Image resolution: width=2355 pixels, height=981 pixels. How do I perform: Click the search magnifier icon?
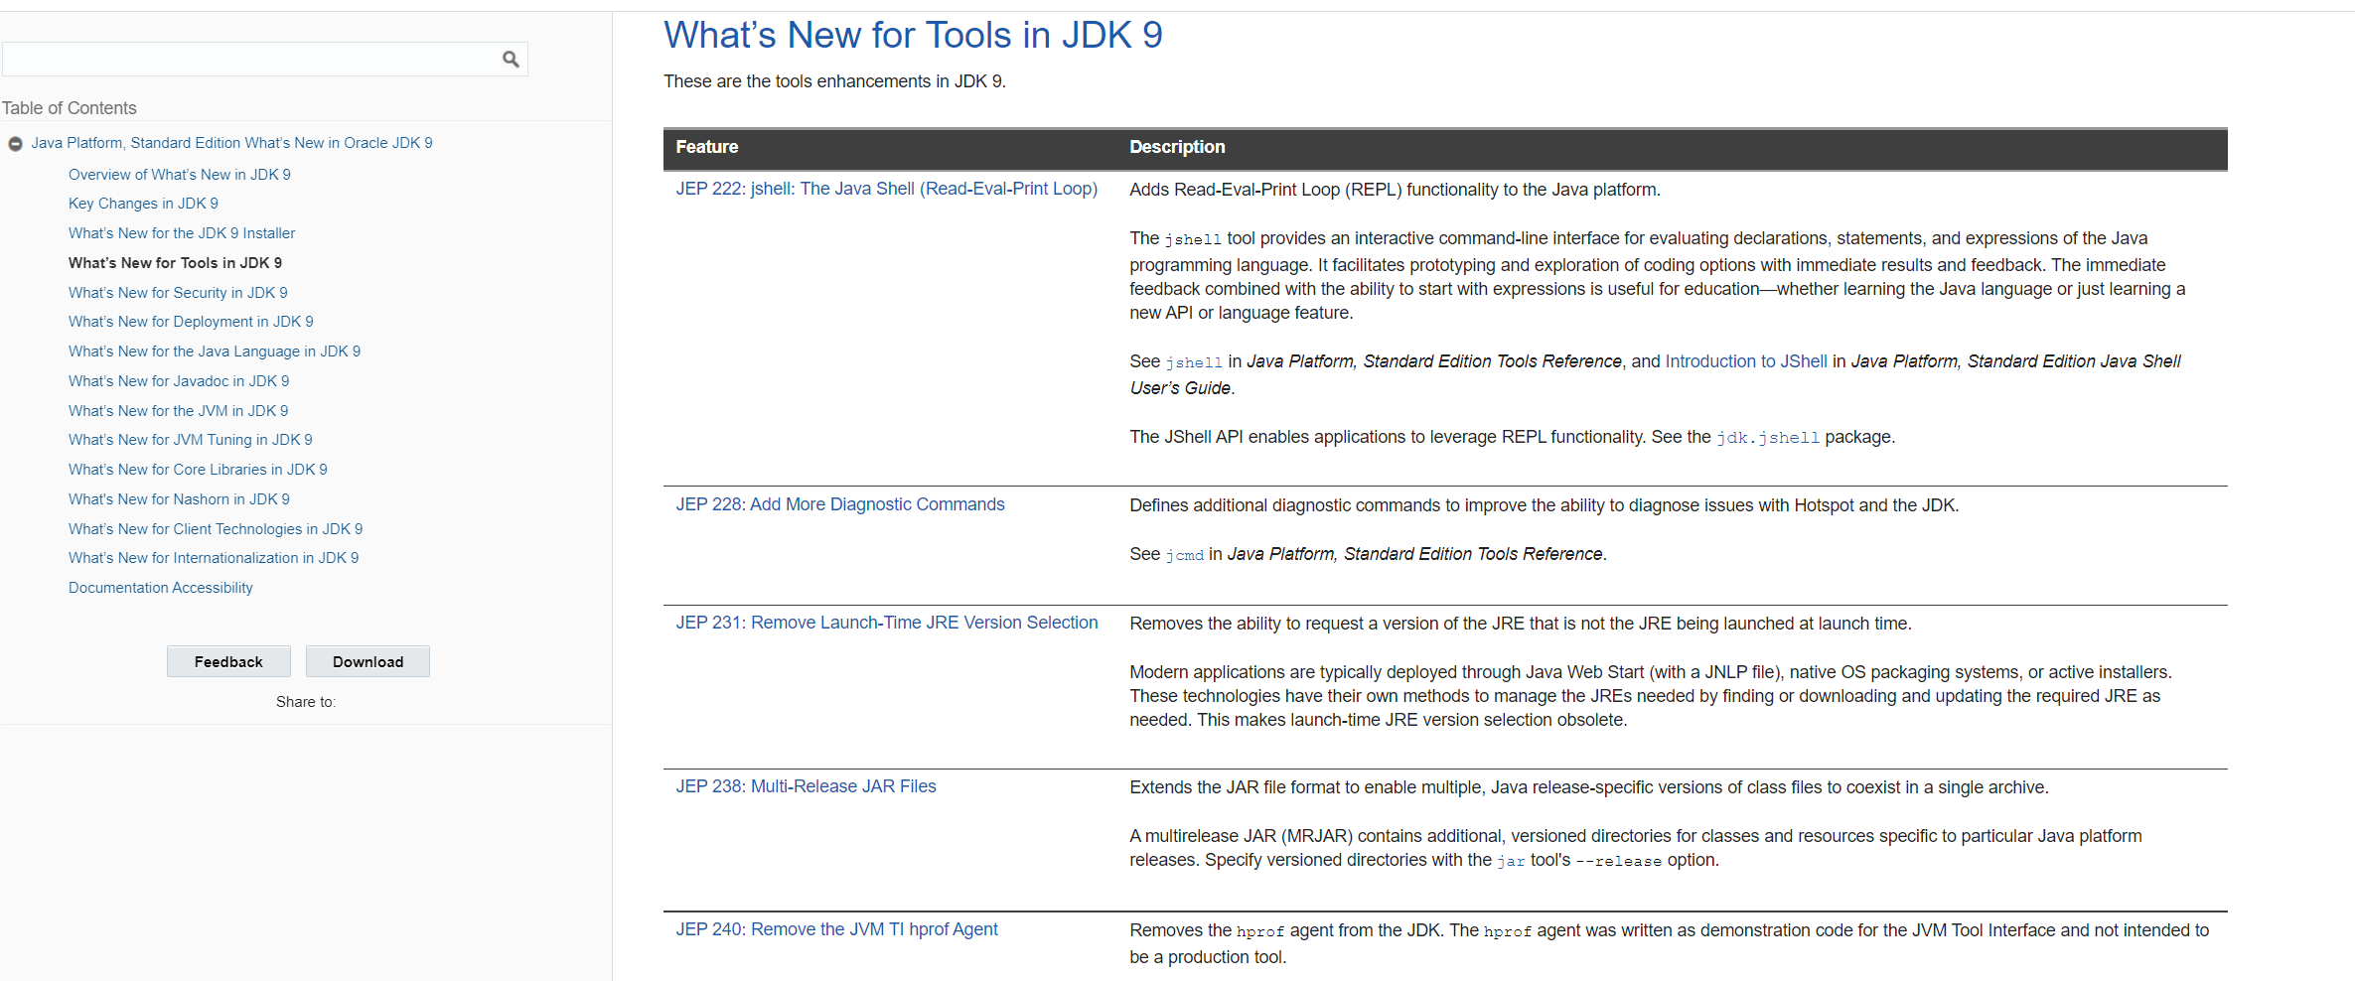tap(511, 60)
